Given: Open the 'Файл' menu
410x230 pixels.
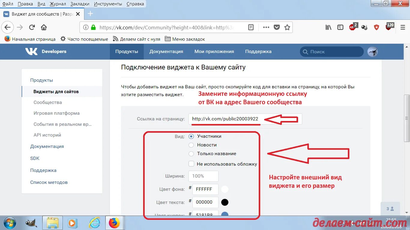Looking at the screenshot, I should (x=8, y=4).
